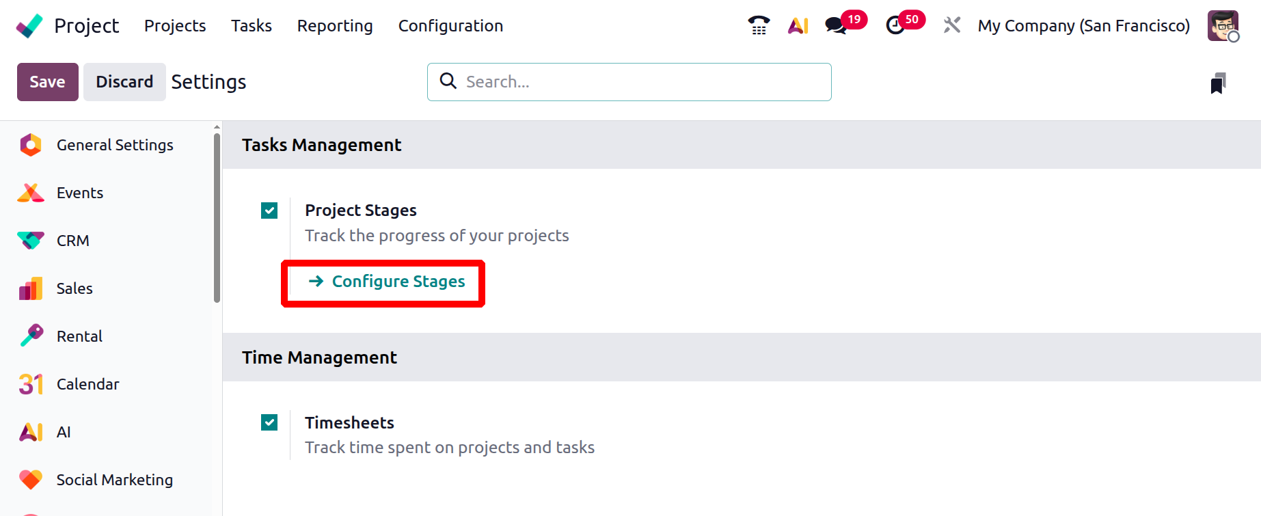
Task: Click the debug tools wrench icon
Action: [951, 26]
